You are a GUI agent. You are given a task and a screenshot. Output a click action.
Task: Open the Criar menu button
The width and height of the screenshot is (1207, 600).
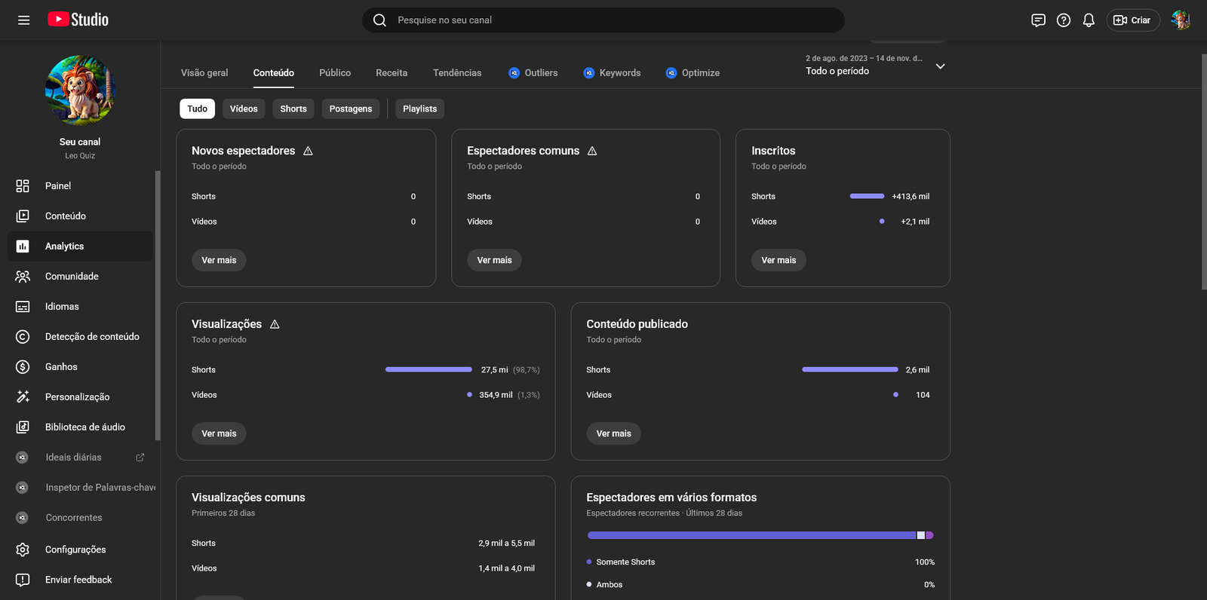coord(1132,20)
